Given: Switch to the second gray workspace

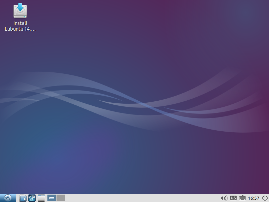Looking at the screenshot, I should coord(61,198).
